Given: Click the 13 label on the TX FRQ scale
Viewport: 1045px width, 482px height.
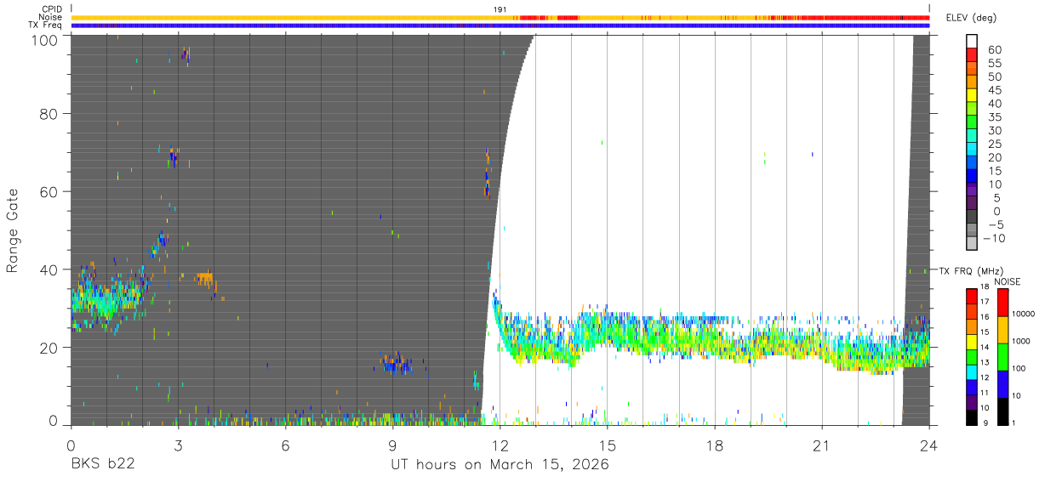Looking at the screenshot, I should pos(984,362).
